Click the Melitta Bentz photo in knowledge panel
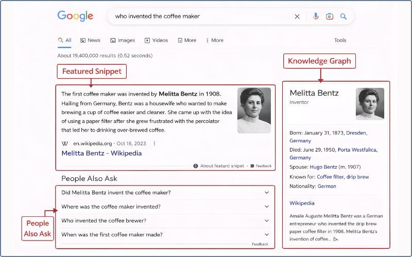The image size is (412, 257). tap(370, 104)
